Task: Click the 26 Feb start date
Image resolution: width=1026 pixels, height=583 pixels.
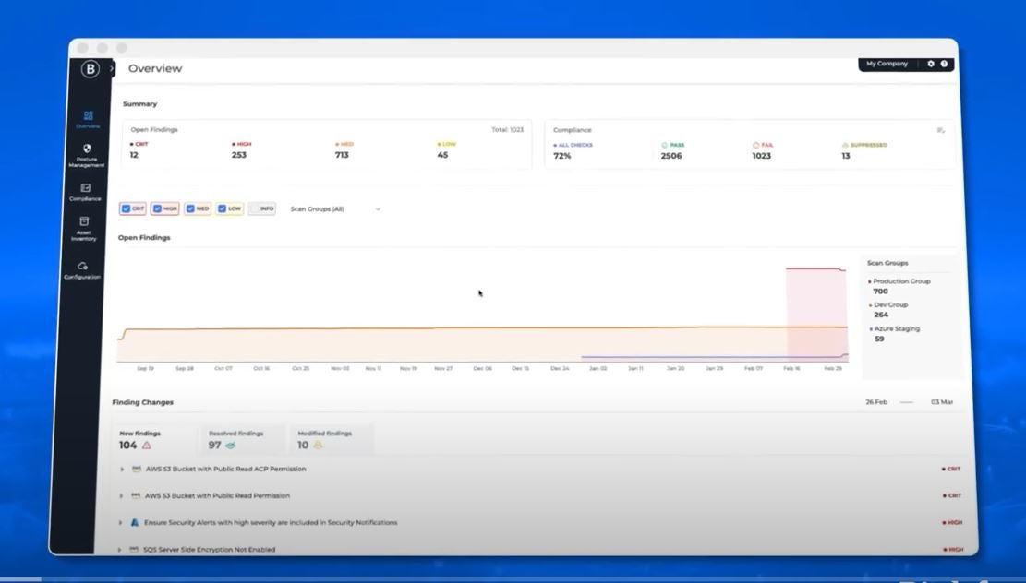Action: (876, 402)
